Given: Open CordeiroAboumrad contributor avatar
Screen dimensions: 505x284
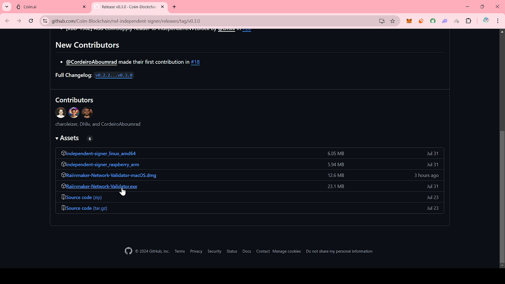Looking at the screenshot, I should coord(87,112).
